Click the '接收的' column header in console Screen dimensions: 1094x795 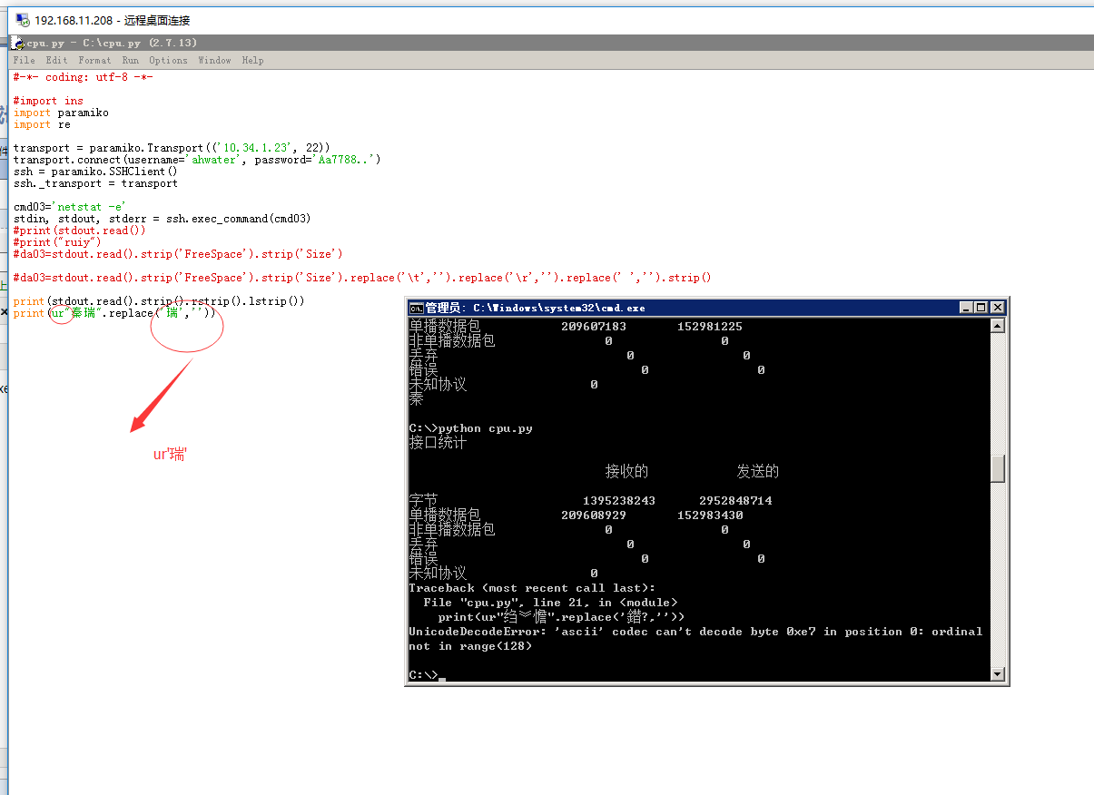pos(627,472)
